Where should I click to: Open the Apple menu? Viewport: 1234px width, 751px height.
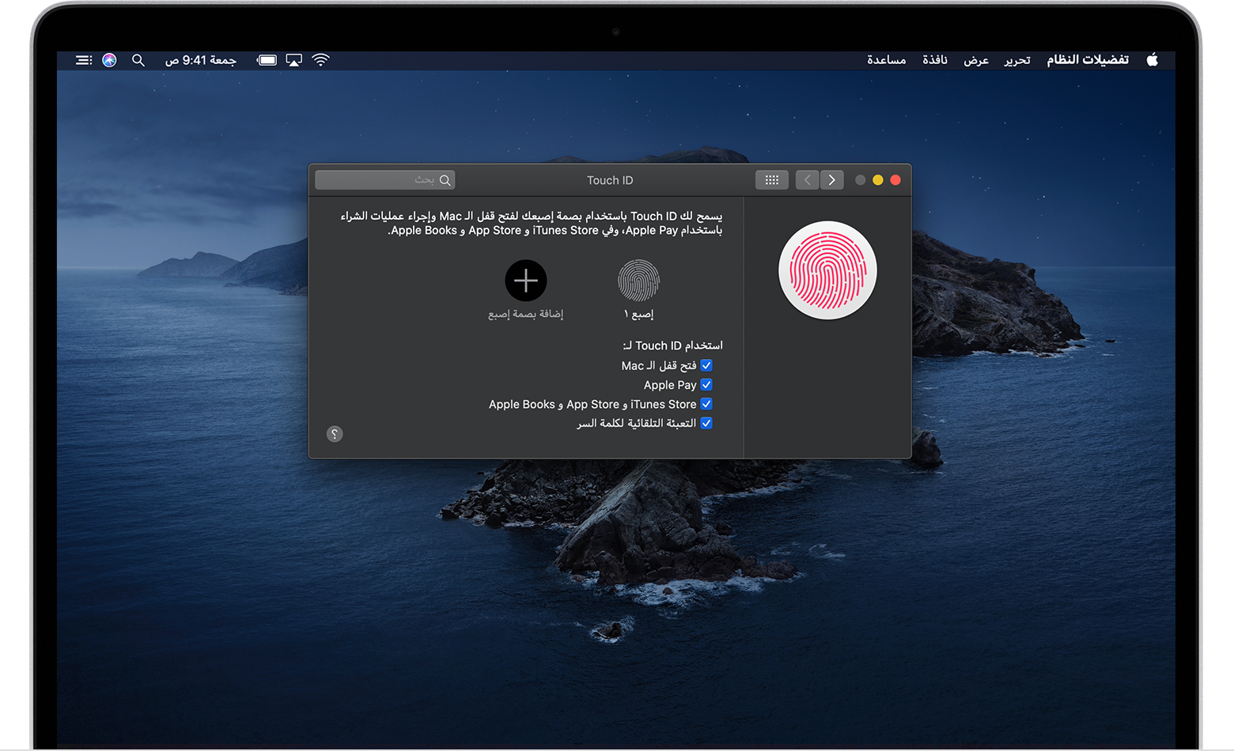click(1152, 59)
